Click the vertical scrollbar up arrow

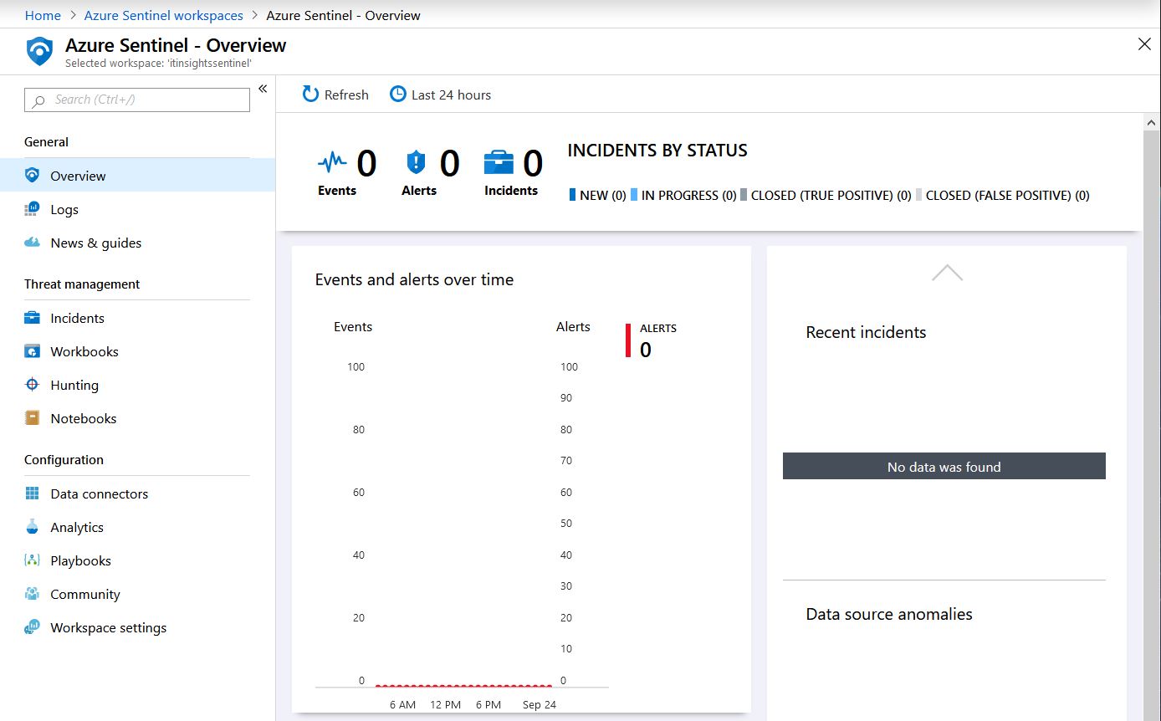[x=1152, y=123]
